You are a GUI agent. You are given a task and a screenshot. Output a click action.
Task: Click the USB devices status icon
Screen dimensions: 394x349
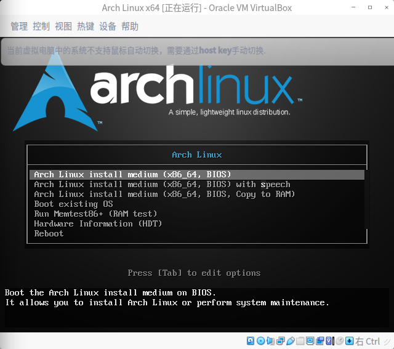pos(291,341)
